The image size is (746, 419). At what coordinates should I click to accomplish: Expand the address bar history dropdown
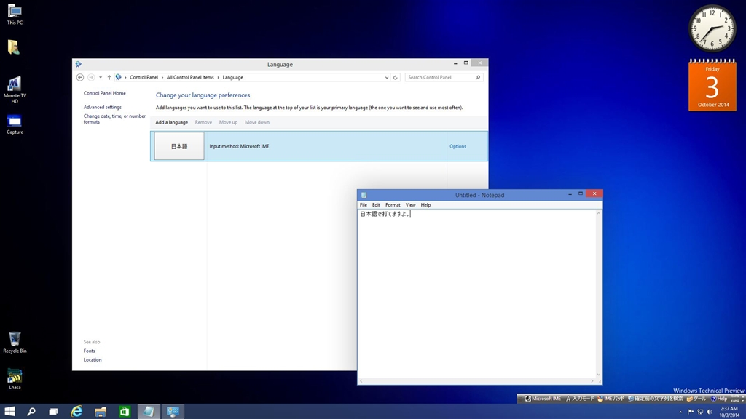tap(387, 77)
